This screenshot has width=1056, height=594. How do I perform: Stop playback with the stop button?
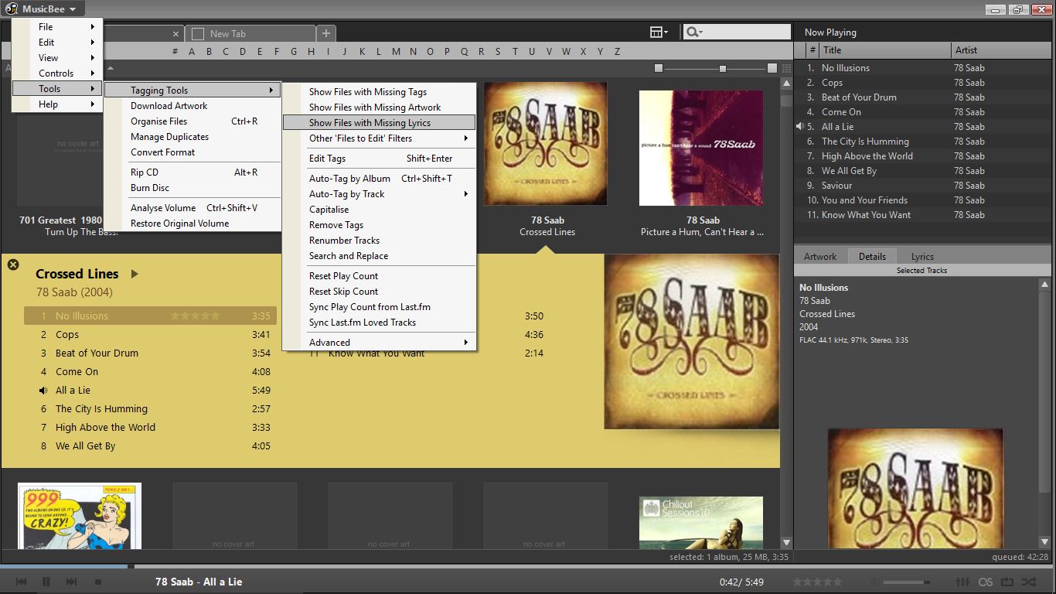[98, 582]
